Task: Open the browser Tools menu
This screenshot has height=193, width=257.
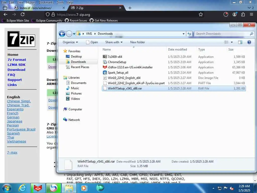Action: (x=60, y=3)
